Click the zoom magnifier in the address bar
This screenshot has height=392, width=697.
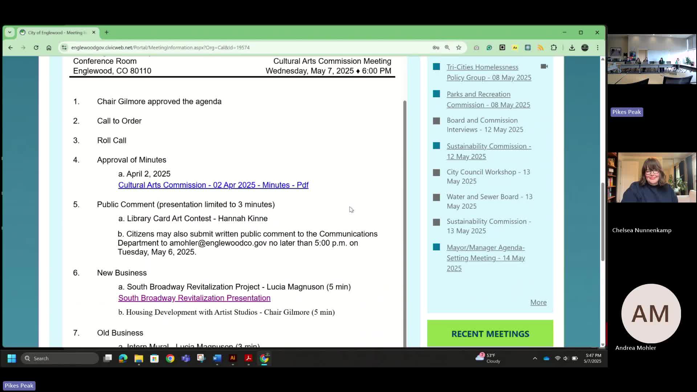(447, 48)
